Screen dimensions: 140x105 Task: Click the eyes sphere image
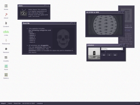tap(105, 25)
